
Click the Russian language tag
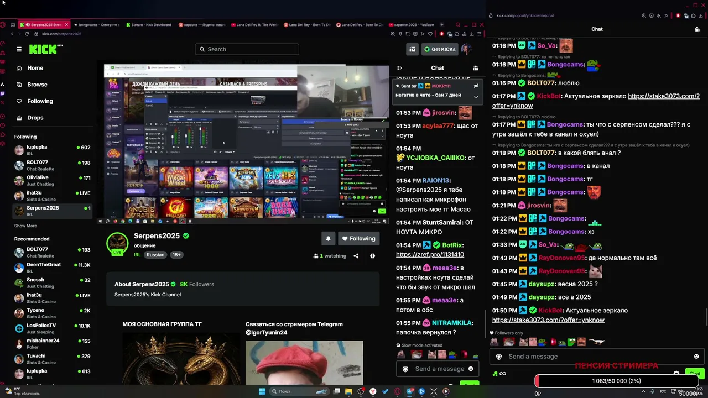(x=155, y=255)
